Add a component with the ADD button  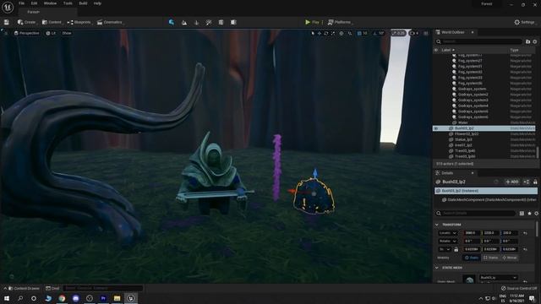coord(512,182)
